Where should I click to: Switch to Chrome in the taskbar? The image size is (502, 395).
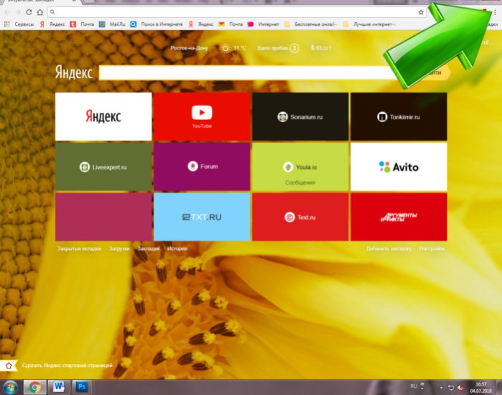(x=34, y=387)
